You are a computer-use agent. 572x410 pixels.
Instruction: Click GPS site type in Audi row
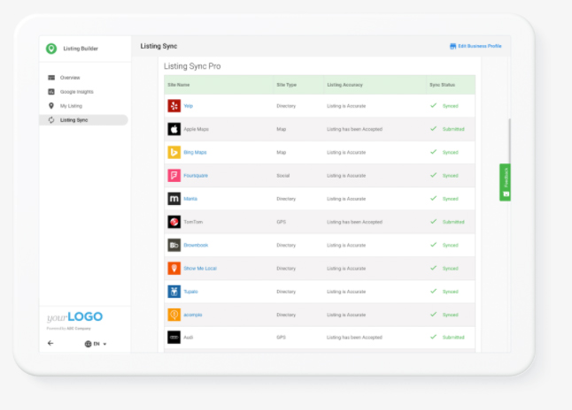(x=282, y=338)
